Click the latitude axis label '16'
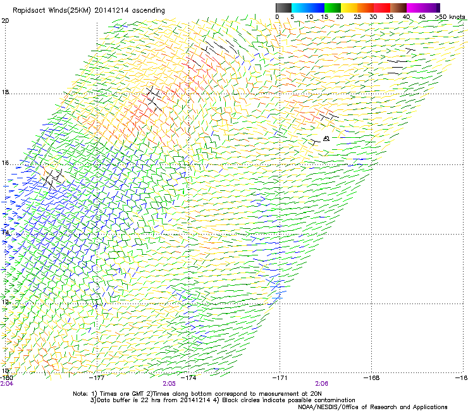468x411 pixels. click(x=5, y=163)
